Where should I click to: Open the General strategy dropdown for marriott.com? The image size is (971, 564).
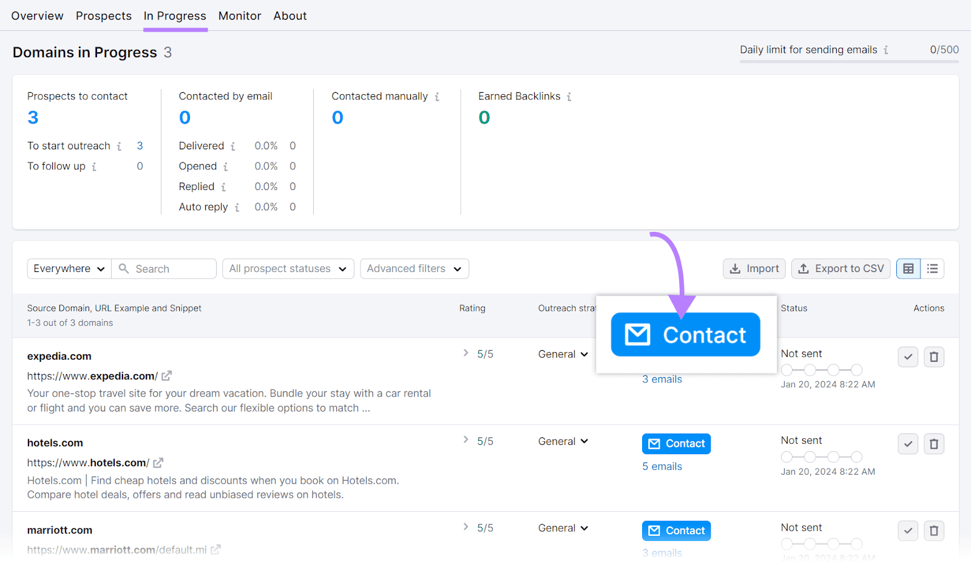point(562,528)
